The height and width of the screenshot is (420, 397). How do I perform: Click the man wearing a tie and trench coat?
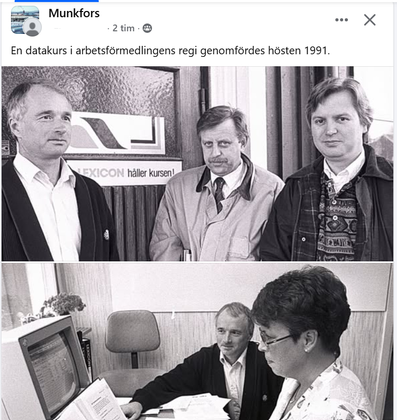(x=216, y=185)
